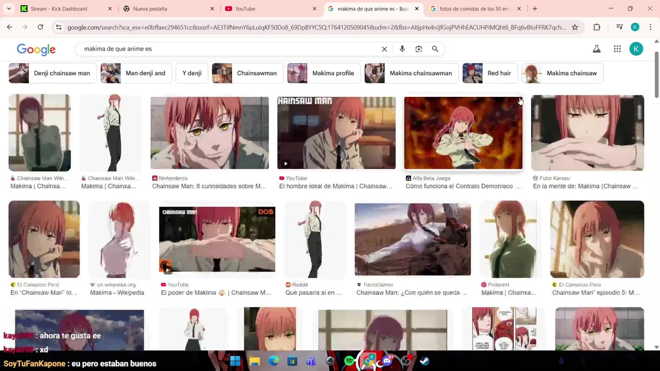Open 'Chainsaw Man: 8 curiosidades' link

click(x=209, y=186)
